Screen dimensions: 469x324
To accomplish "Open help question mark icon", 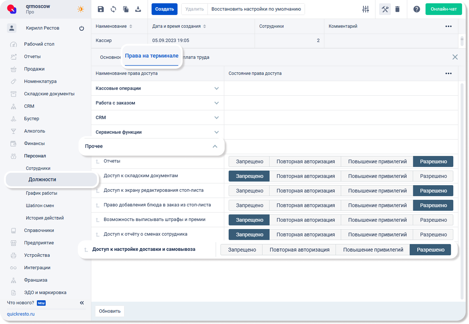I will pos(416,9).
